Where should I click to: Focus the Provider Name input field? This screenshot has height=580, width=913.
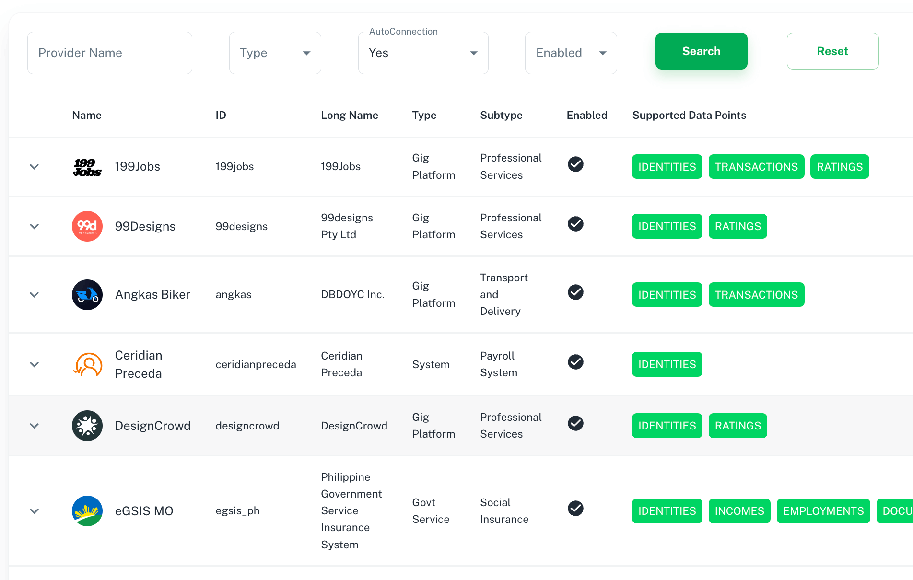110,53
